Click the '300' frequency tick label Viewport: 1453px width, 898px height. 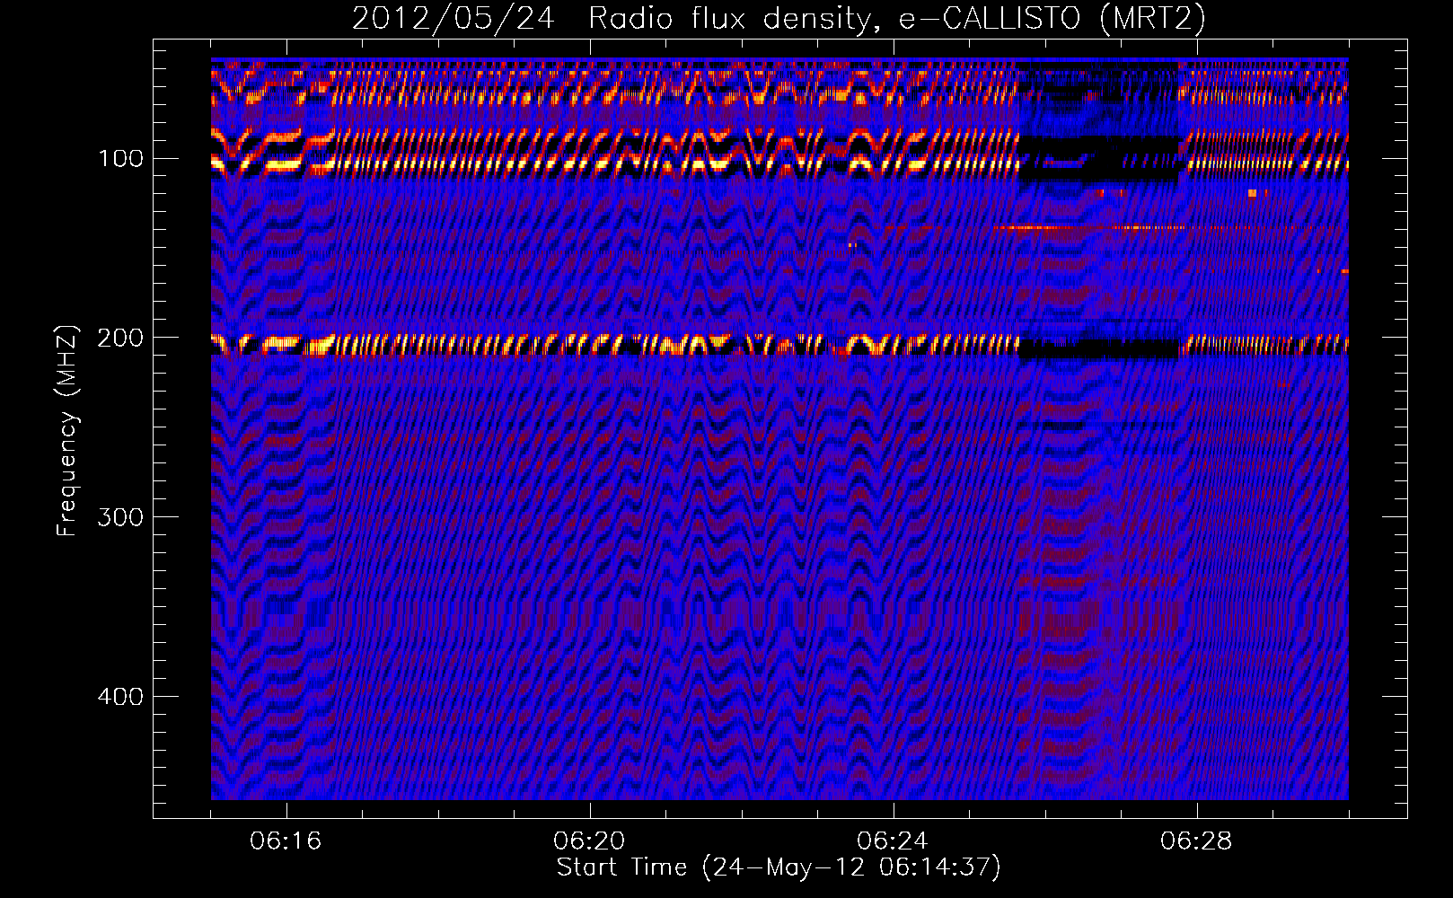click(120, 517)
